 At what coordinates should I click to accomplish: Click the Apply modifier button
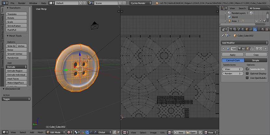tap(233, 55)
